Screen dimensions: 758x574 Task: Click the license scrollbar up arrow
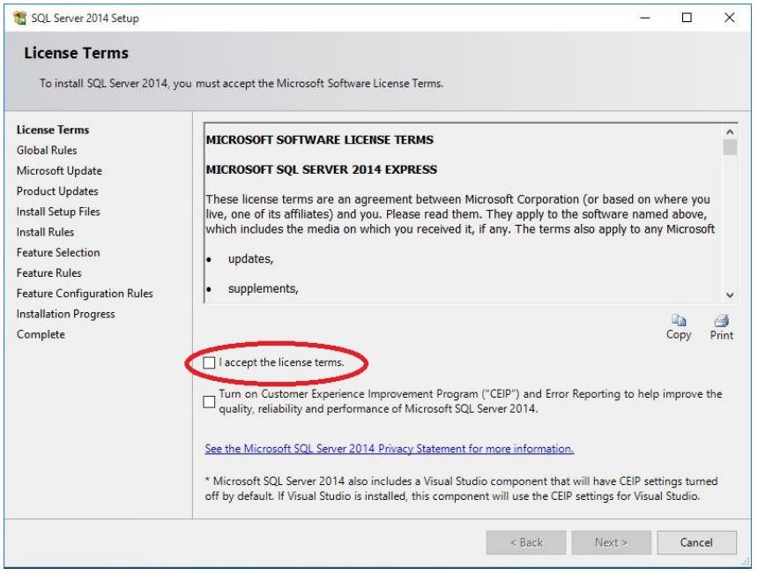point(730,131)
